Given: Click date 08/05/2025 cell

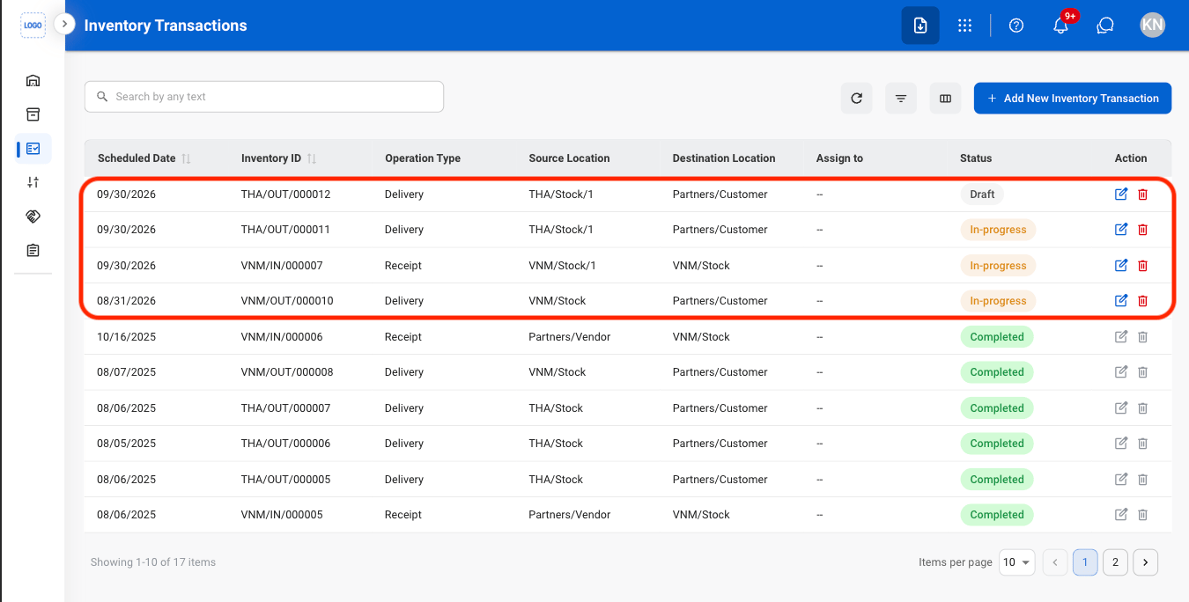Looking at the screenshot, I should 126,444.
